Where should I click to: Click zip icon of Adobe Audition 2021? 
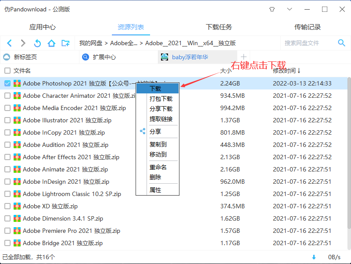(x=17, y=145)
